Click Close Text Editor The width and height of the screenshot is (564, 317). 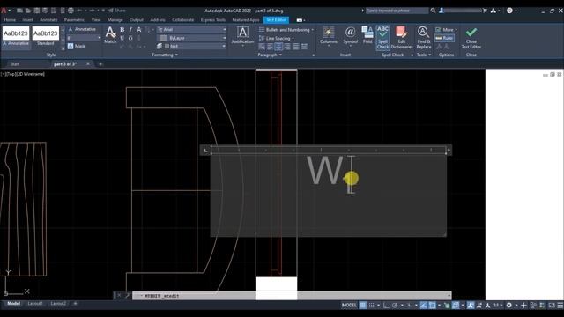click(x=471, y=37)
